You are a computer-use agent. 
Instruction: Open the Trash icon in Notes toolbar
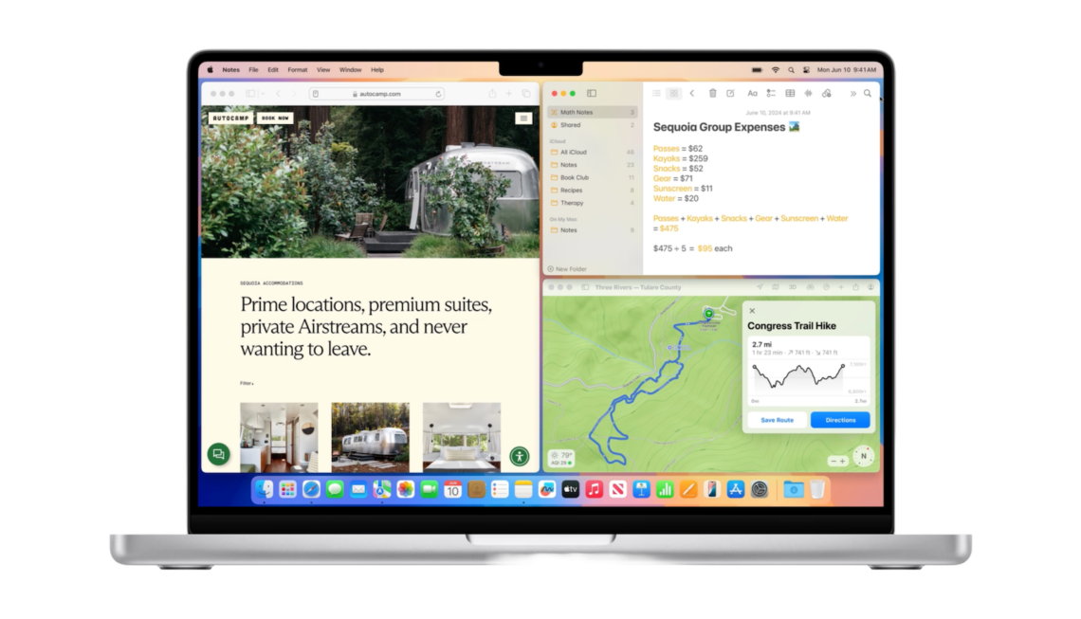(x=712, y=94)
